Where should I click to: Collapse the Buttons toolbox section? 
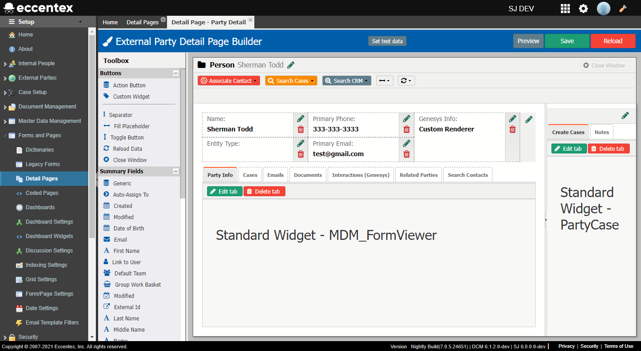pos(176,73)
